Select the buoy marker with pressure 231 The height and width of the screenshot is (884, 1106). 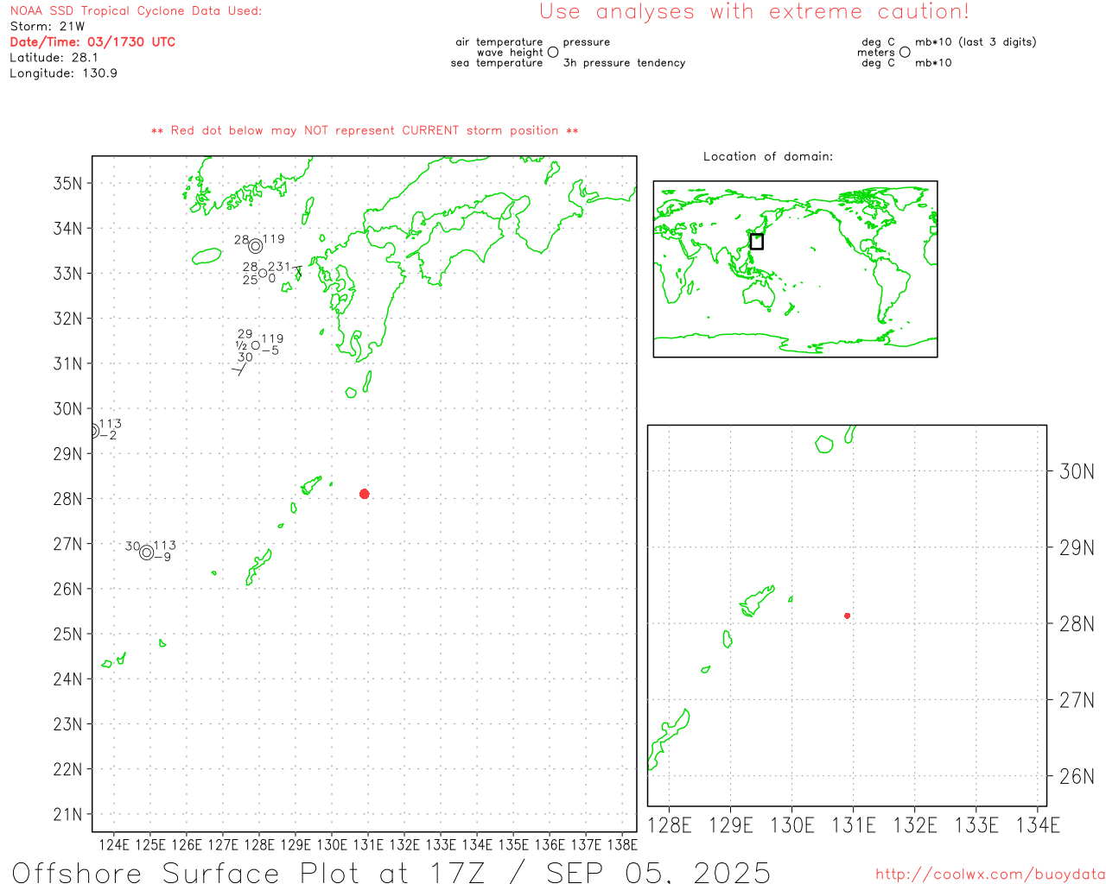tap(264, 274)
